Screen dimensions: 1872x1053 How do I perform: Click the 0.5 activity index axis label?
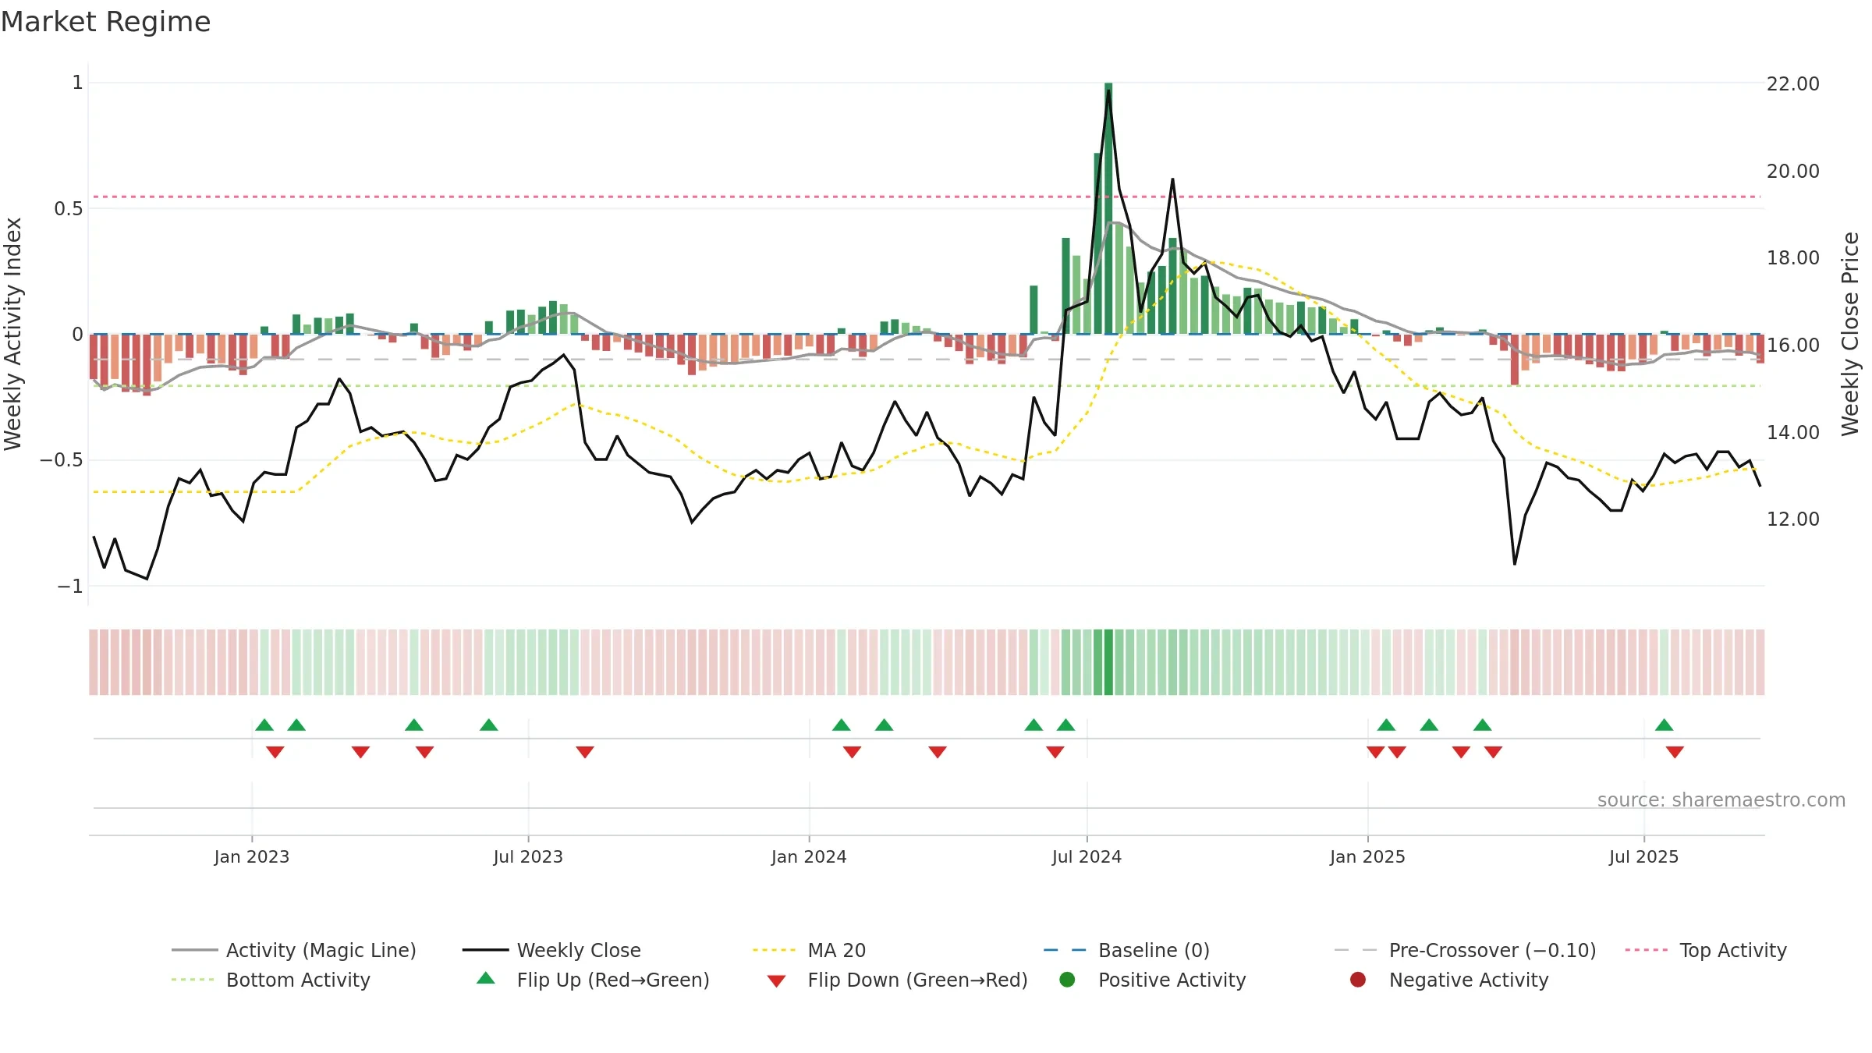[x=69, y=209]
